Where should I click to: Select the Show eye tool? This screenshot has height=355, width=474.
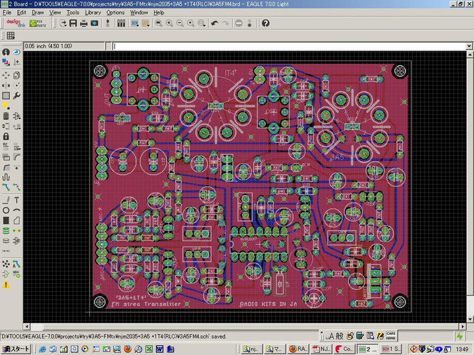tap(16, 52)
